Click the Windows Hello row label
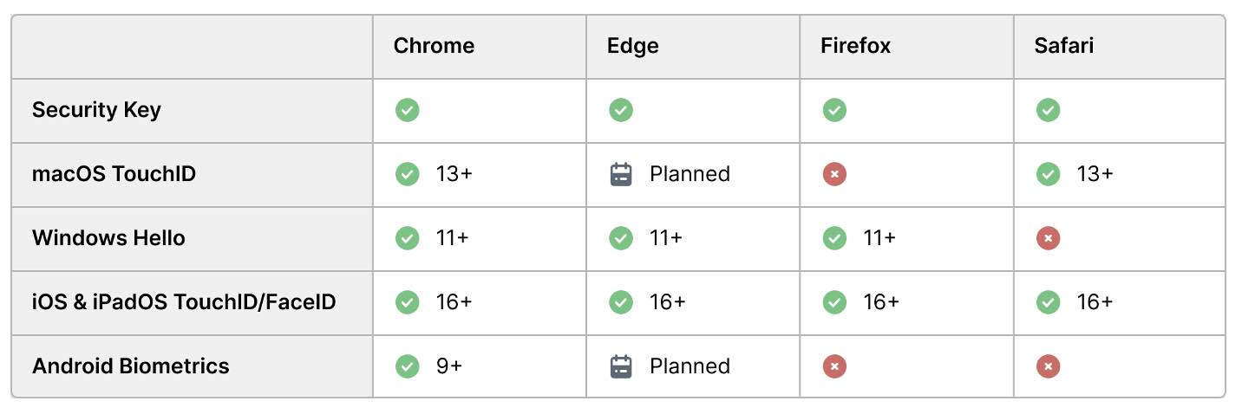The image size is (1242, 414). 108,238
